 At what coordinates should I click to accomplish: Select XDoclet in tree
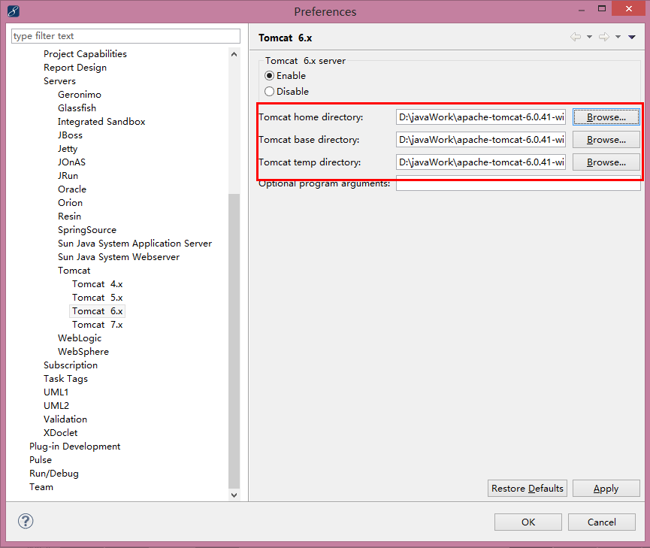61,433
